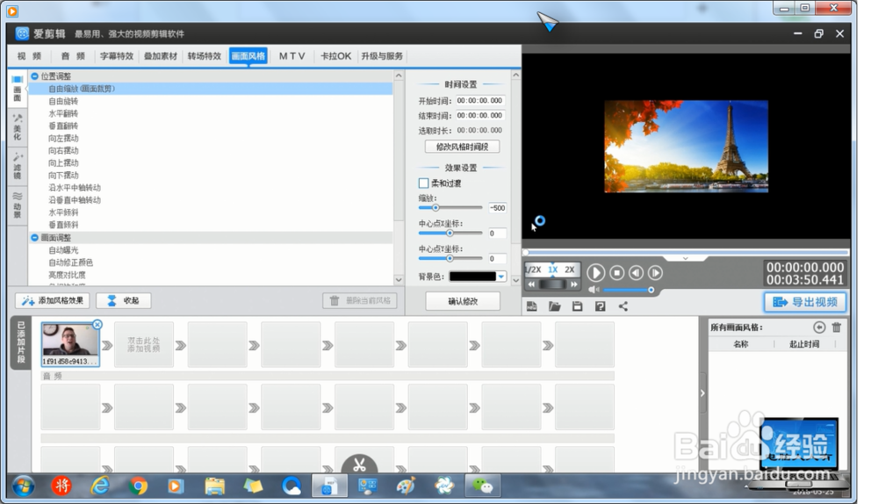
Task: Click the 修改风格时间段 button
Action: [x=462, y=147]
